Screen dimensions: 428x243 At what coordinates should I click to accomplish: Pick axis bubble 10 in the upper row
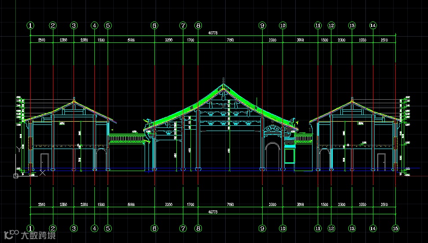click(283, 26)
